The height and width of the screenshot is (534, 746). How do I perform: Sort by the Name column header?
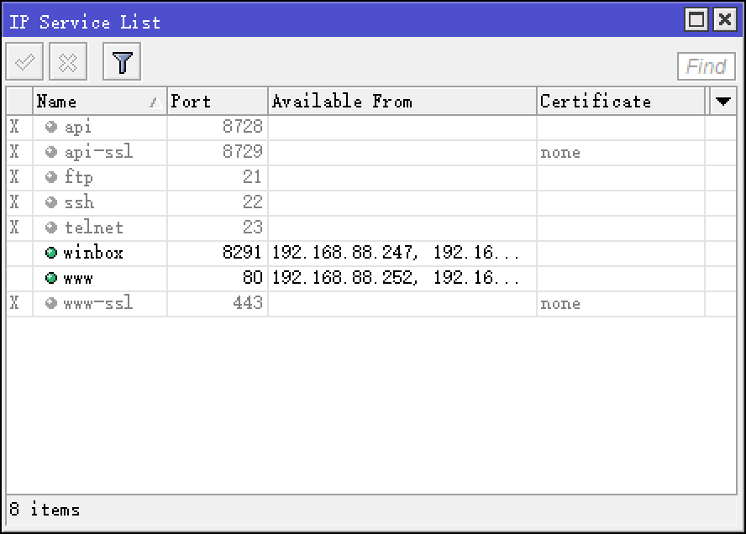[x=92, y=102]
